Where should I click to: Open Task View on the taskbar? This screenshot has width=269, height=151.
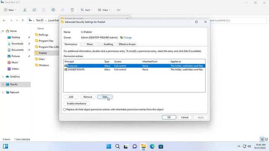[126, 146]
